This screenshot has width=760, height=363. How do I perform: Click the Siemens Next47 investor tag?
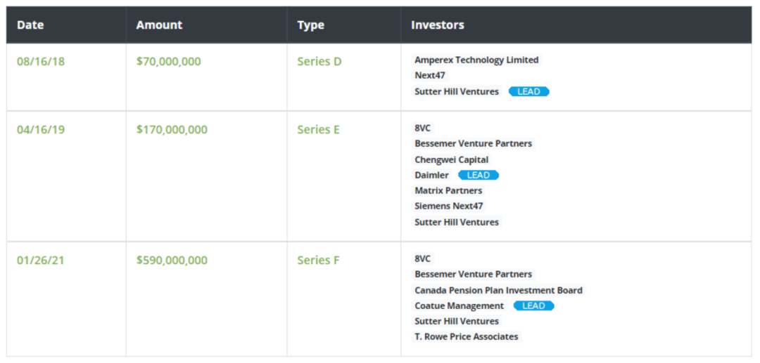[448, 206]
